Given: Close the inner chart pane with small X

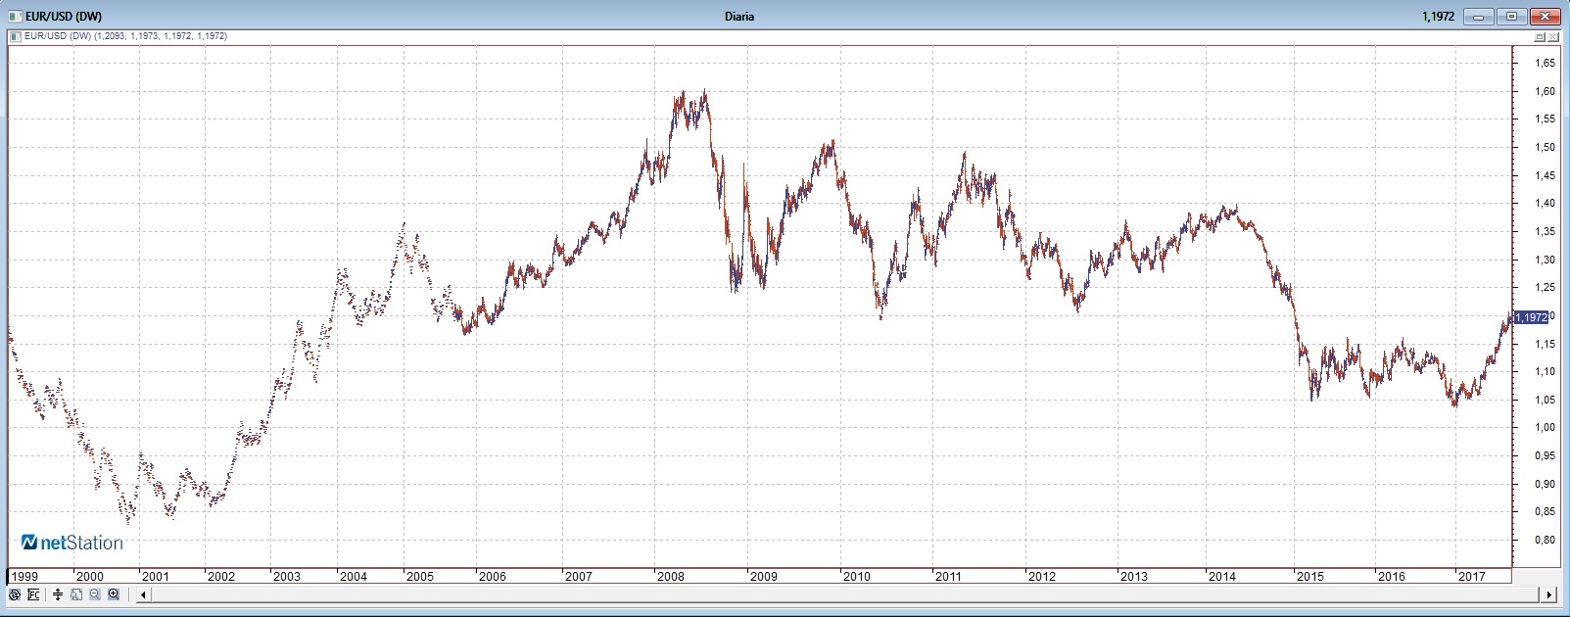Looking at the screenshot, I should (1553, 36).
